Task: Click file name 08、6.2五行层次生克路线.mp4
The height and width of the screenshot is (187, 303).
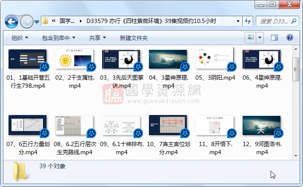Action: point(75,148)
